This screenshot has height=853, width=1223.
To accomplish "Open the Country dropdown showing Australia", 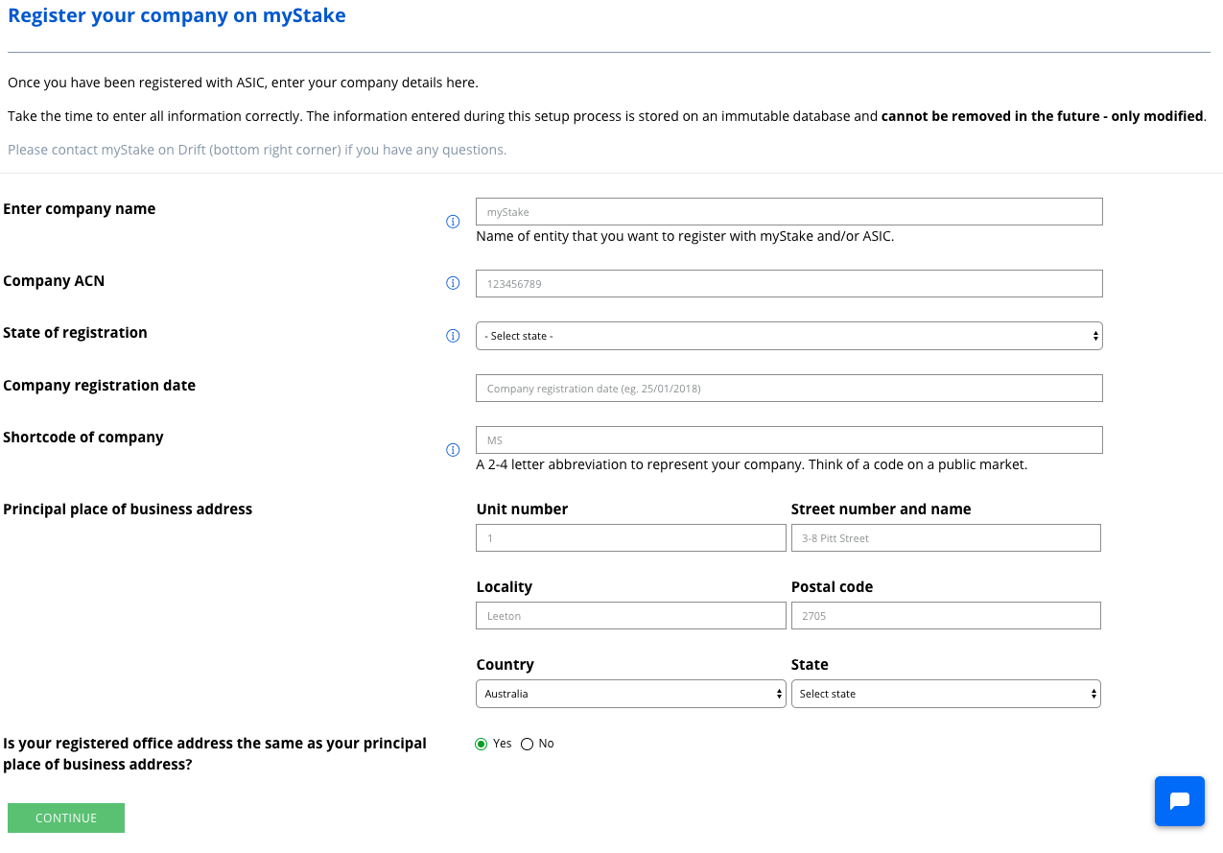I will pyautogui.click(x=630, y=694).
